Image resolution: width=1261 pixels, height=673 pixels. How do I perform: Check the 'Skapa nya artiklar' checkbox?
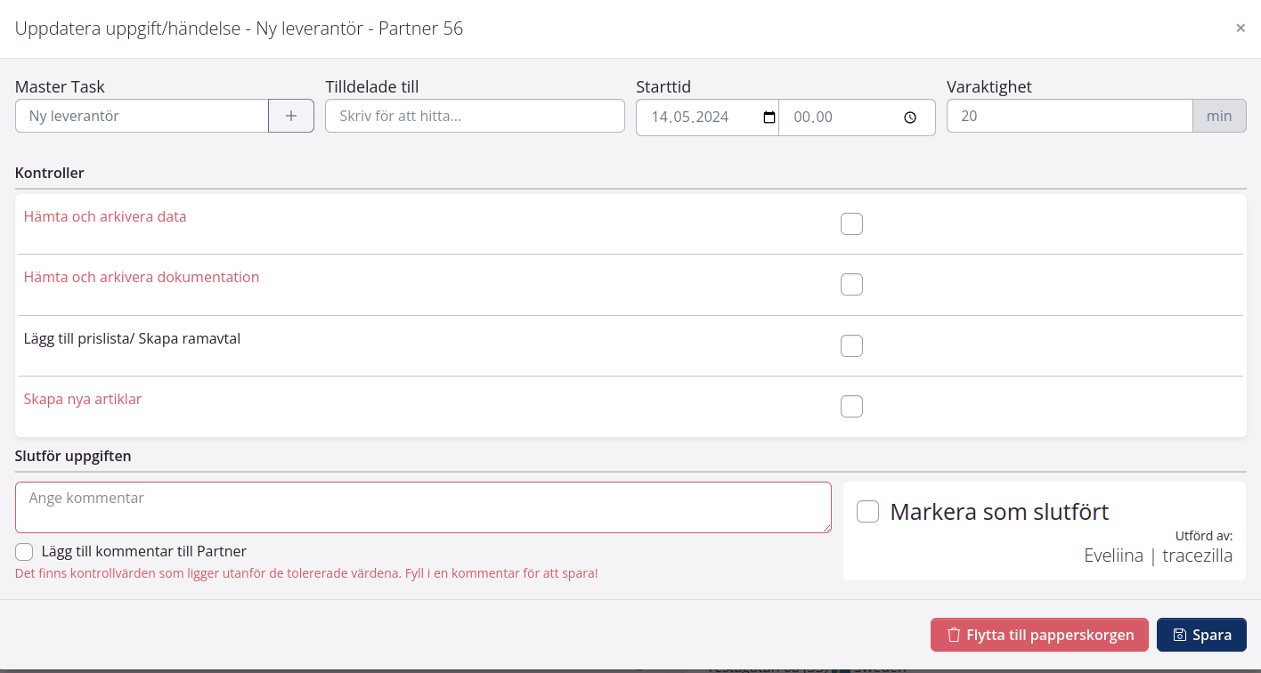point(851,406)
